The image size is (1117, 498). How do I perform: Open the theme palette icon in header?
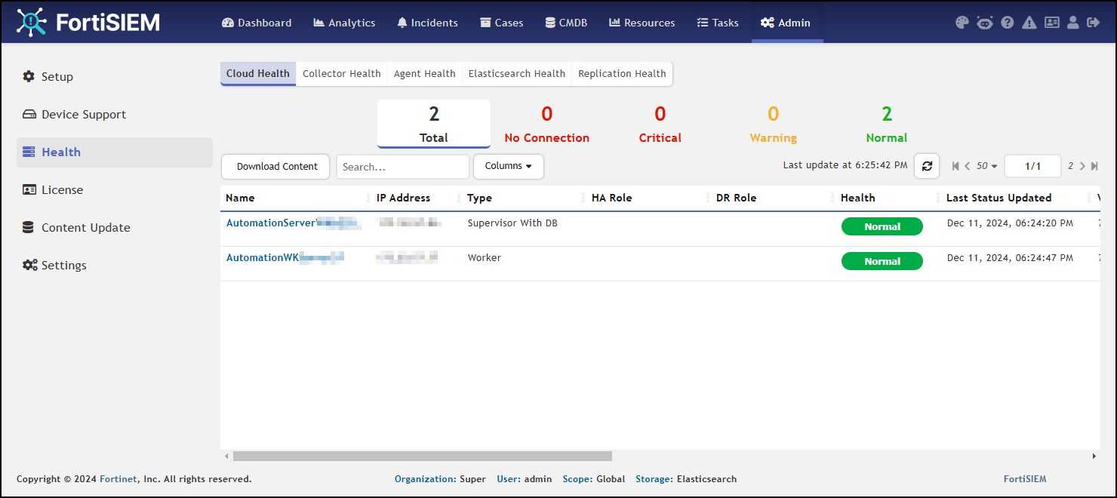click(962, 23)
